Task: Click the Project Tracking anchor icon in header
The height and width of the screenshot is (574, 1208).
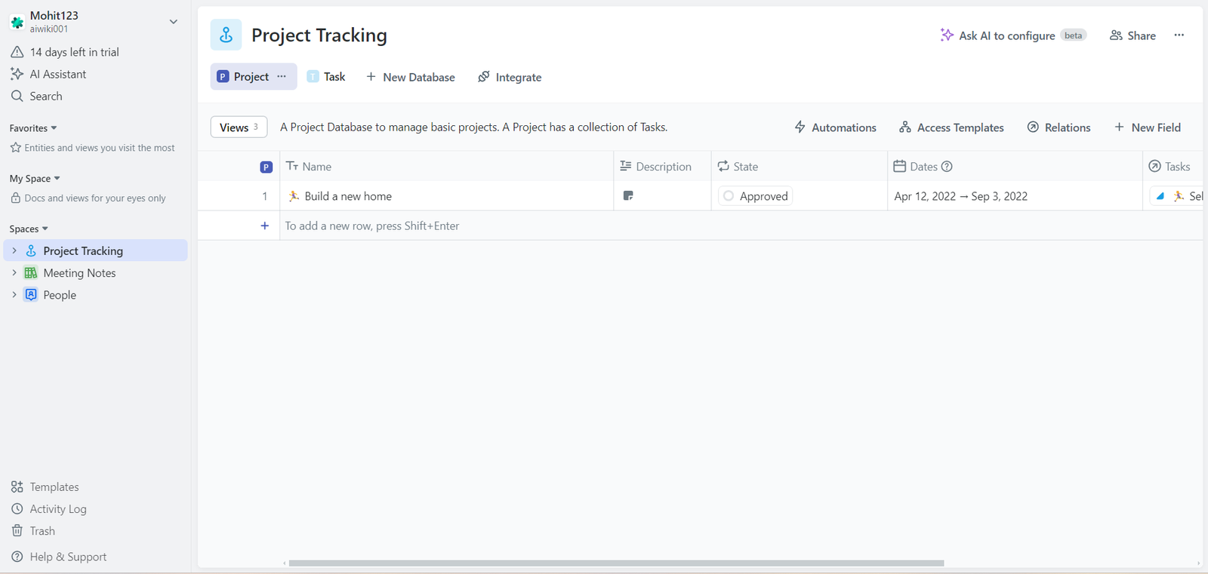Action: (226, 35)
